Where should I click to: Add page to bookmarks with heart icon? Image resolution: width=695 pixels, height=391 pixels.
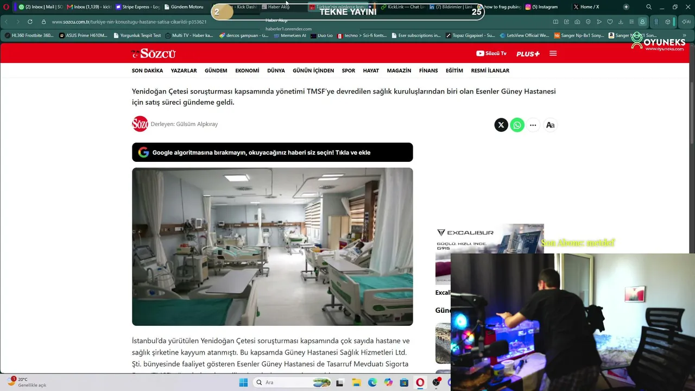point(610,22)
